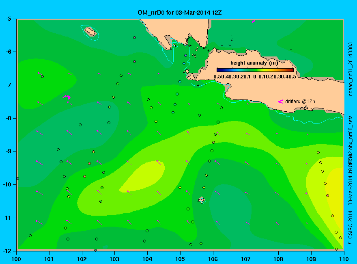The height and width of the screenshot is (264, 357).
Task: Click latitude label "-8" on y-axis
Action: [x=8, y=118]
